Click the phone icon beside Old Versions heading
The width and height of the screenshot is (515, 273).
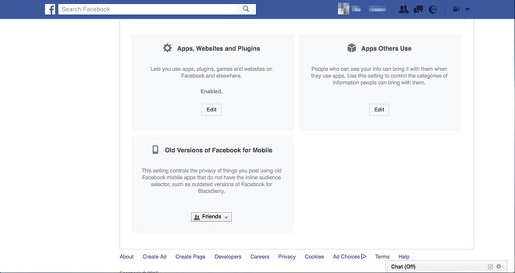tap(155, 150)
